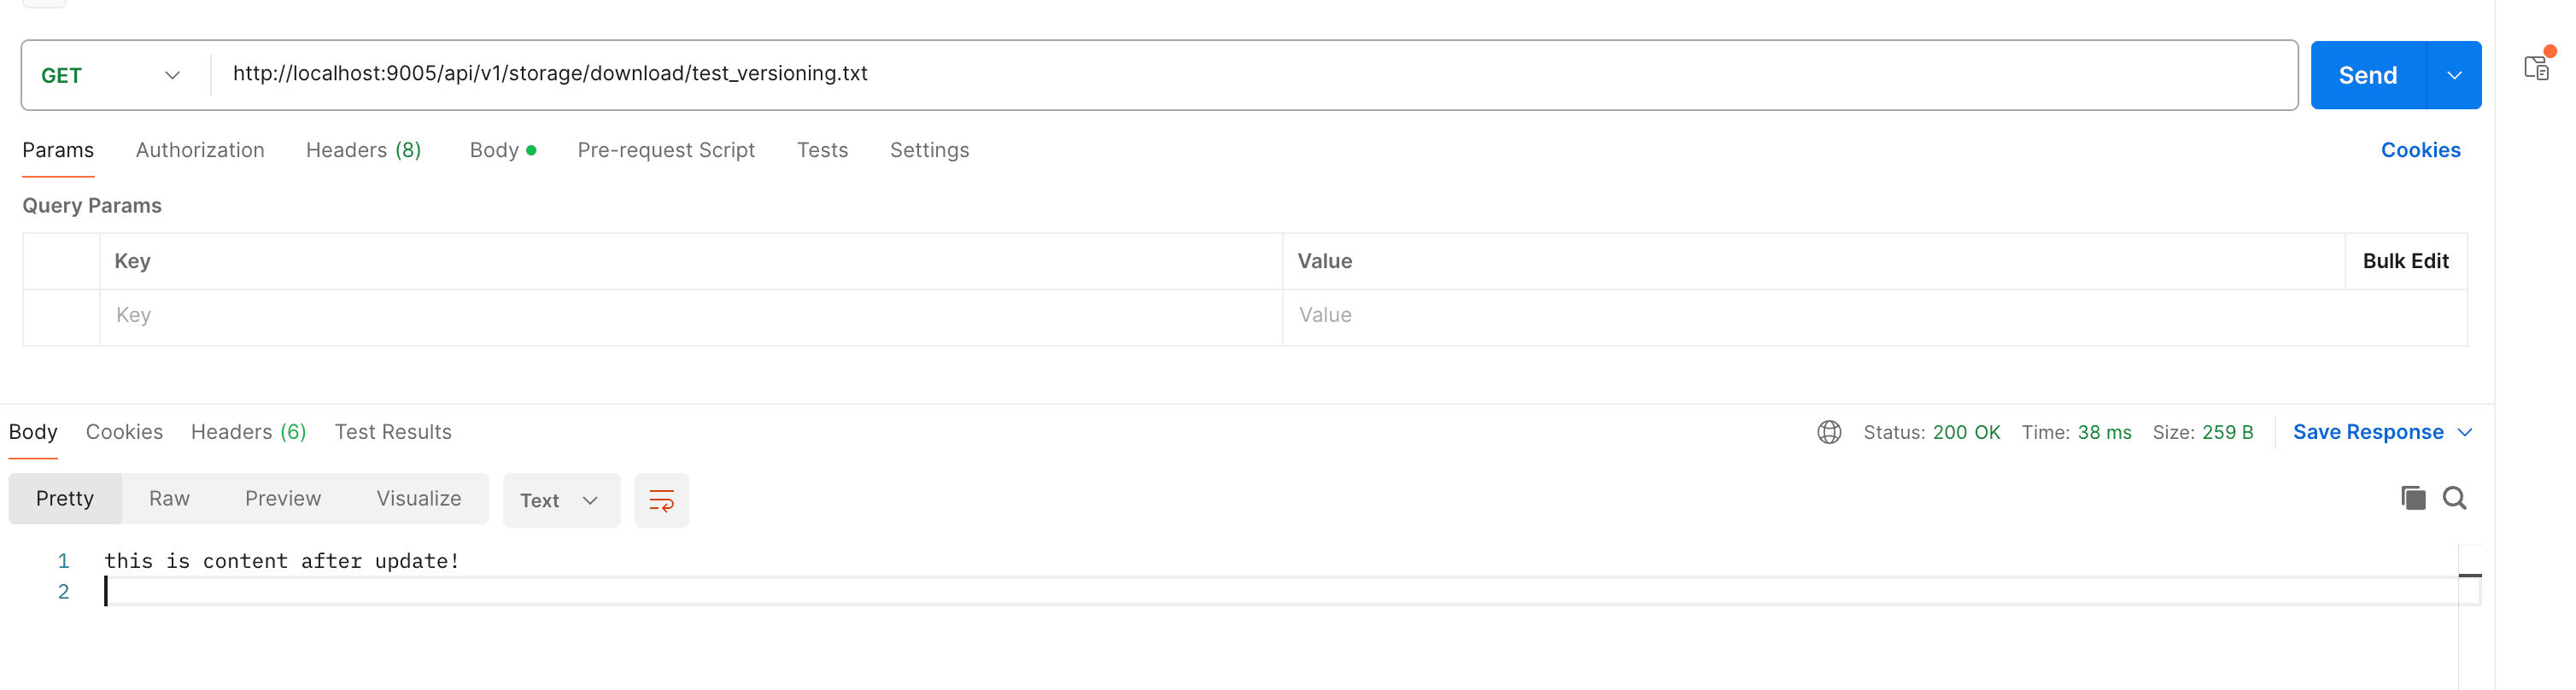Expand the Send button options arrow

coord(2454,76)
